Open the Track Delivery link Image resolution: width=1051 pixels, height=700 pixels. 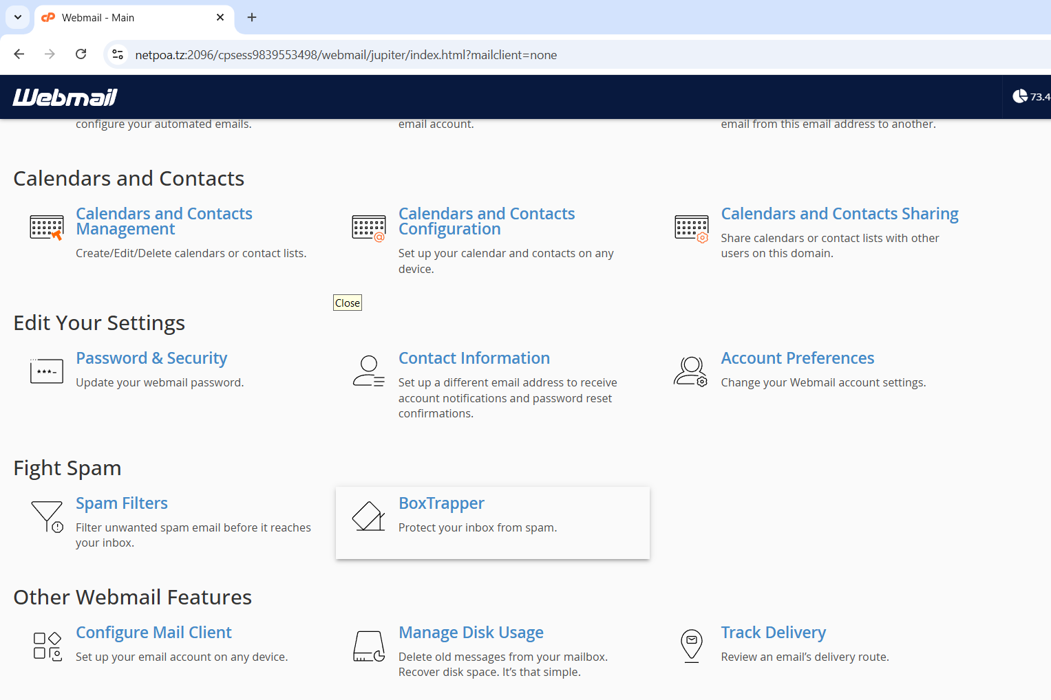773,633
